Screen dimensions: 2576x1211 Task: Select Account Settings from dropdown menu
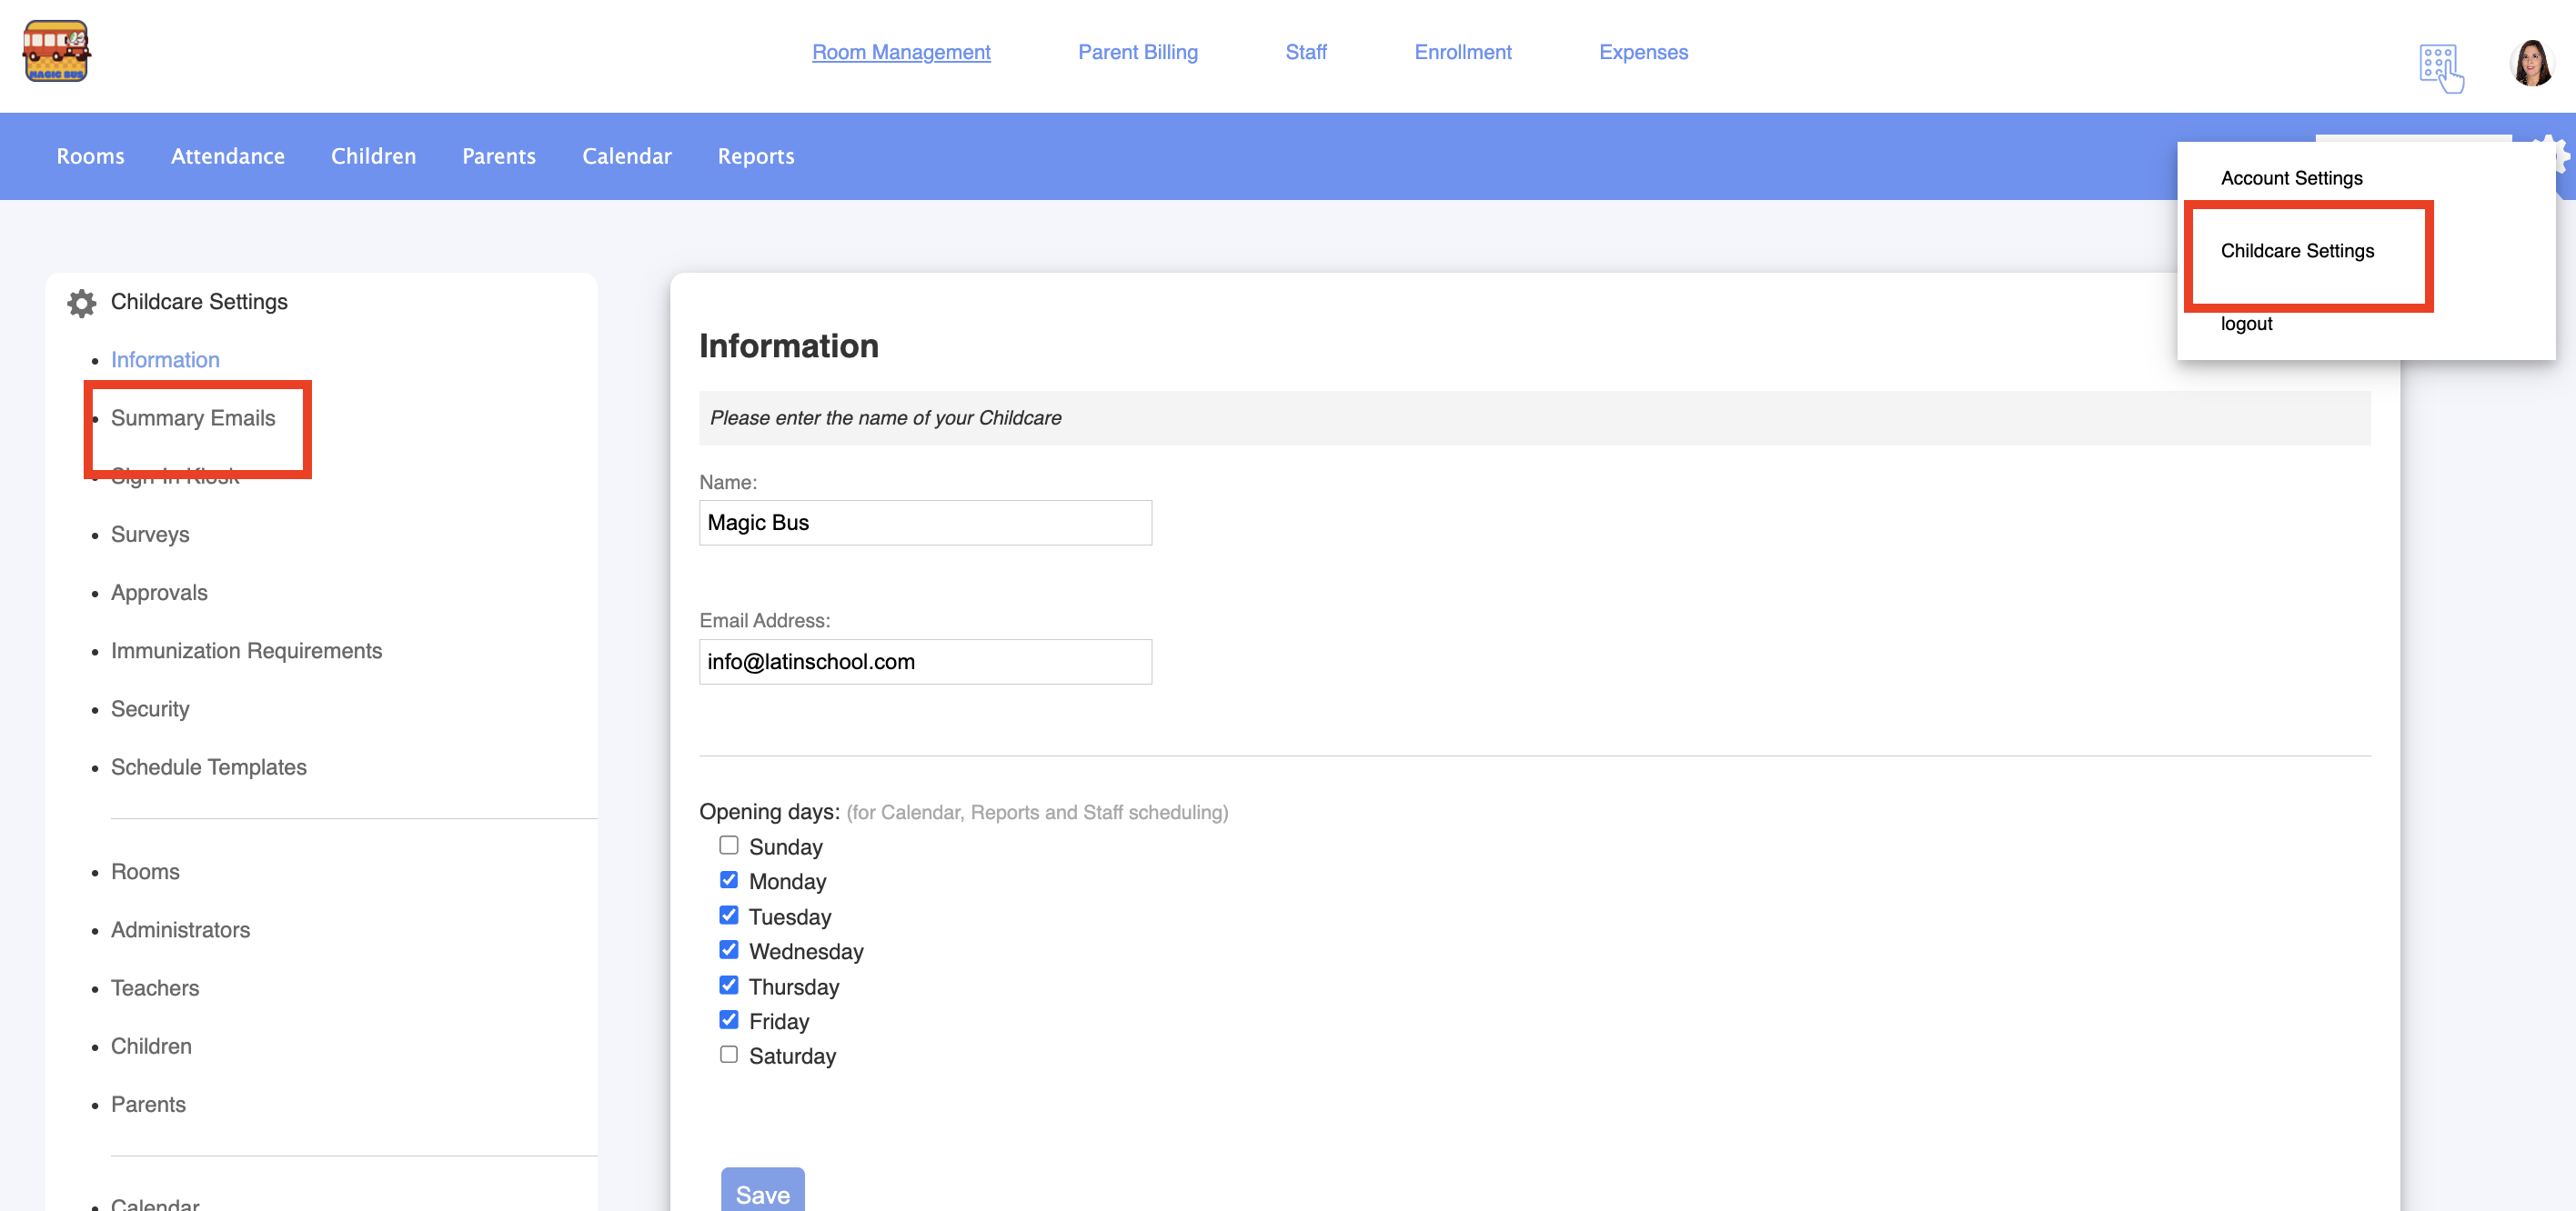[x=2291, y=178]
